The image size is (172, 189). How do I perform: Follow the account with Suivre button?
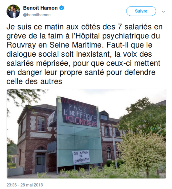141,11
